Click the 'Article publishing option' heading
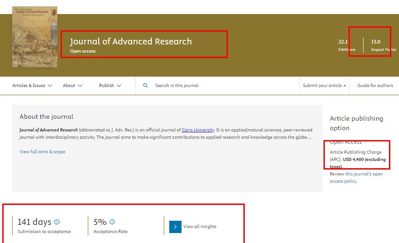This screenshot has width=399, height=243. coord(356,123)
